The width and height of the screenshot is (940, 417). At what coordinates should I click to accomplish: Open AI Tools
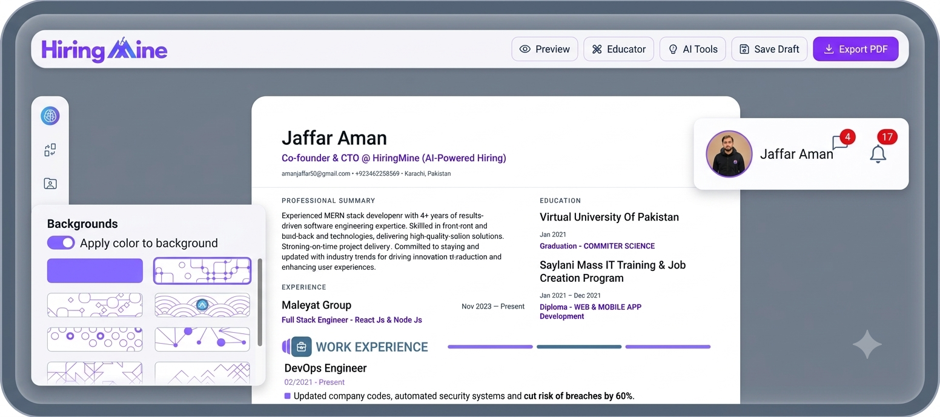[692, 49]
